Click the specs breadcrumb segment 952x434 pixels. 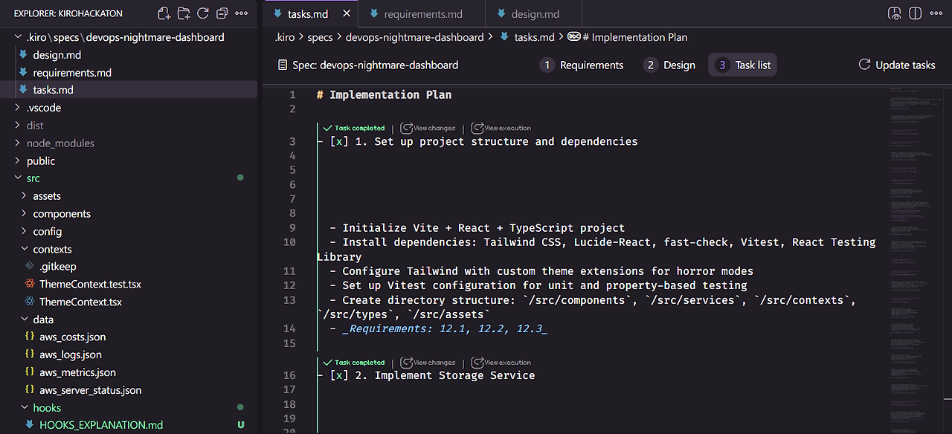pyautogui.click(x=321, y=37)
